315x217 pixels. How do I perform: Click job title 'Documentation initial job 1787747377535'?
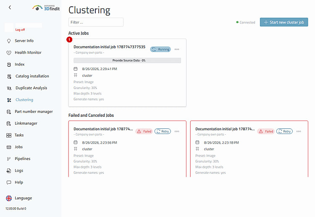(109, 47)
